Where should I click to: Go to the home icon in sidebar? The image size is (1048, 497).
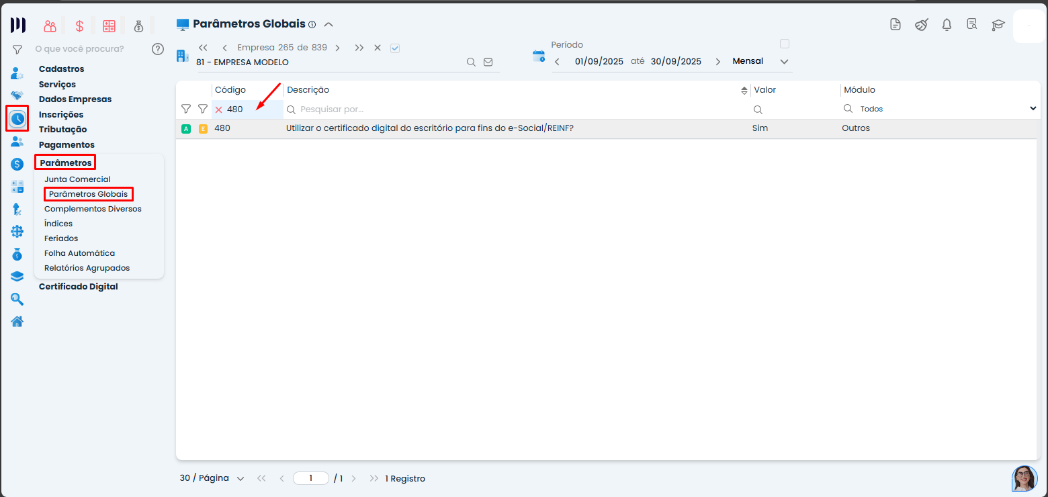point(17,322)
